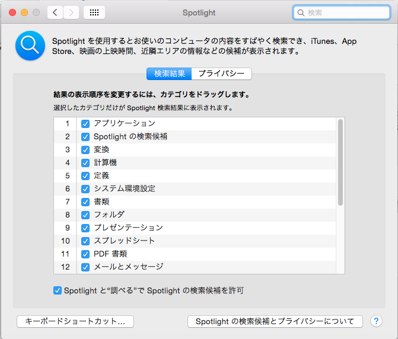Viewport: 398px width, 339px height.
Task: Click the Spotlight window title
Action: tap(199, 12)
